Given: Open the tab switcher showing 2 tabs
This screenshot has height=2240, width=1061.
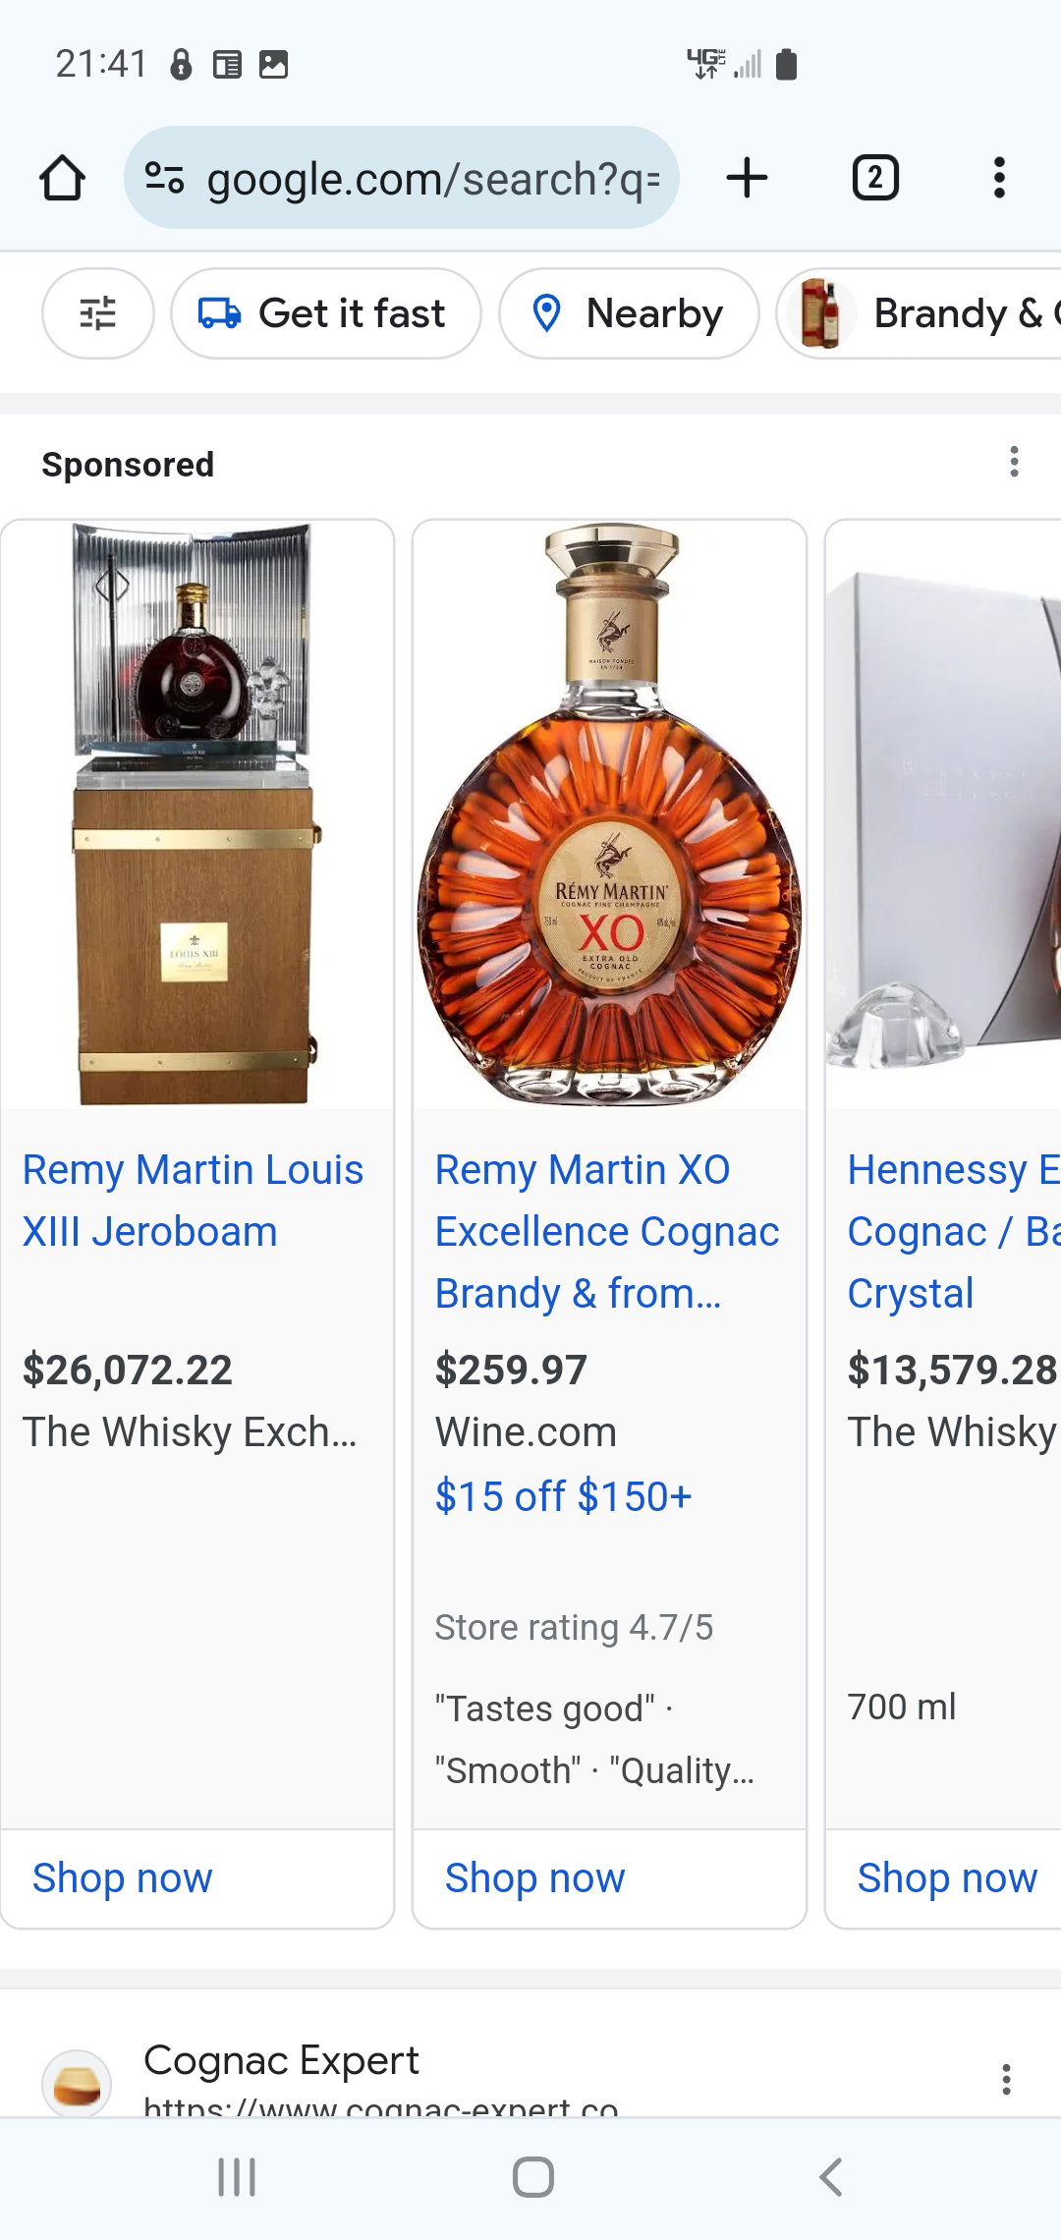Looking at the screenshot, I should point(874,178).
